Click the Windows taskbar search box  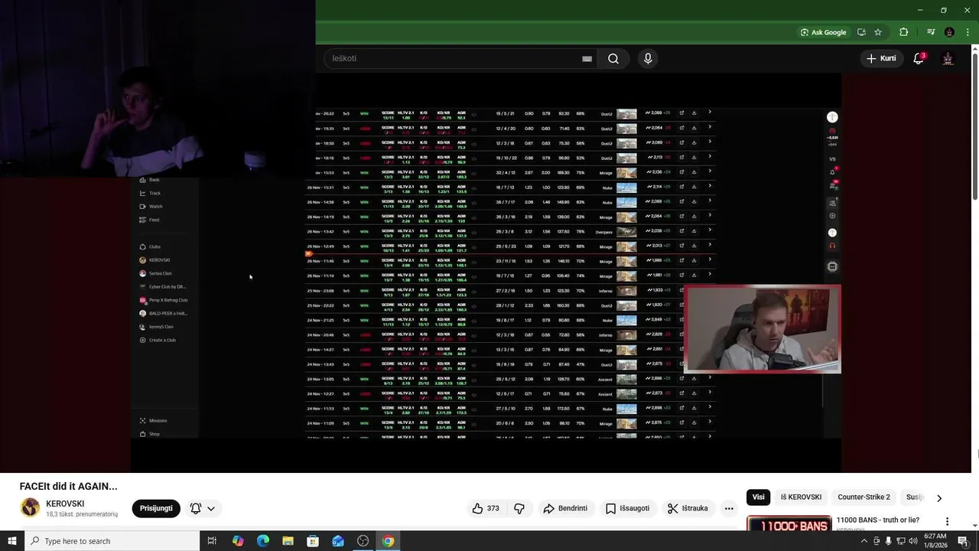[112, 541]
